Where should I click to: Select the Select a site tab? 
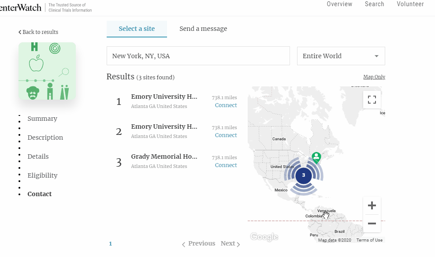click(137, 29)
